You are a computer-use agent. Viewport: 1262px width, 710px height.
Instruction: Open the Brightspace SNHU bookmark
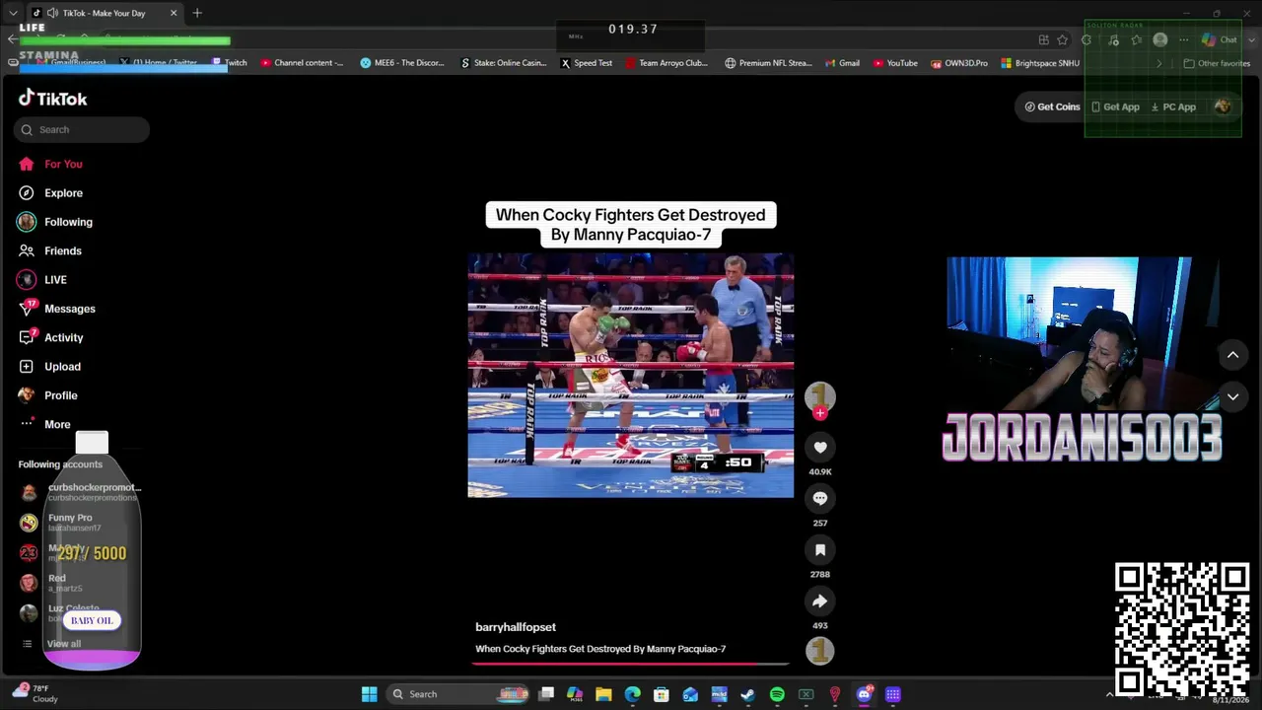(1040, 63)
